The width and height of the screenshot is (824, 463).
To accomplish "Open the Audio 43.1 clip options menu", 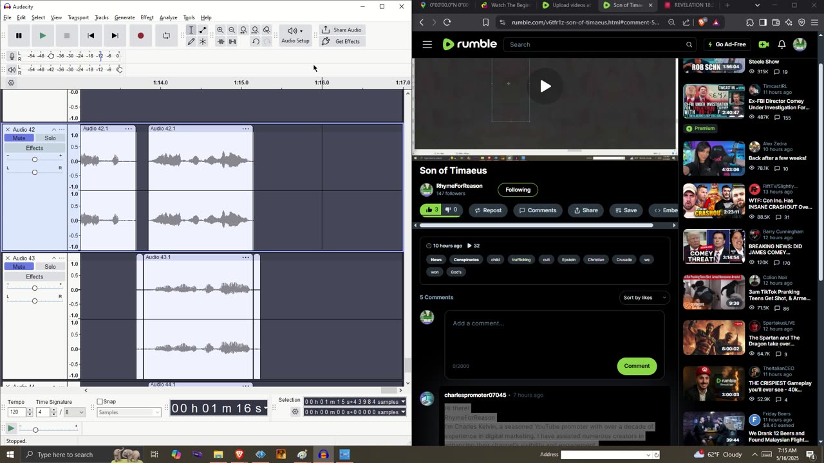I will click(x=245, y=257).
